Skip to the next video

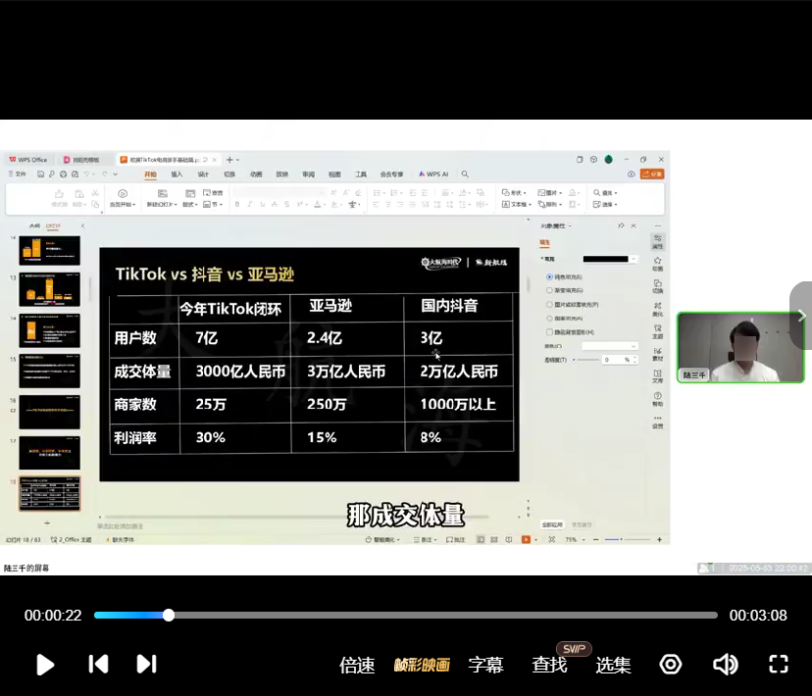point(146,665)
